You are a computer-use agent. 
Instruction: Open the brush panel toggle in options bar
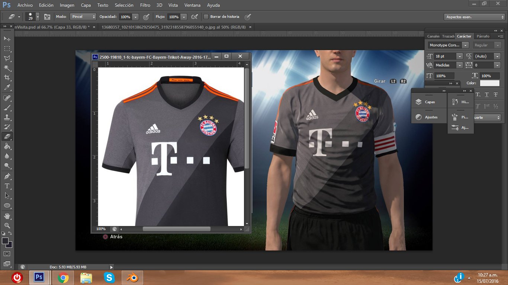point(47,17)
